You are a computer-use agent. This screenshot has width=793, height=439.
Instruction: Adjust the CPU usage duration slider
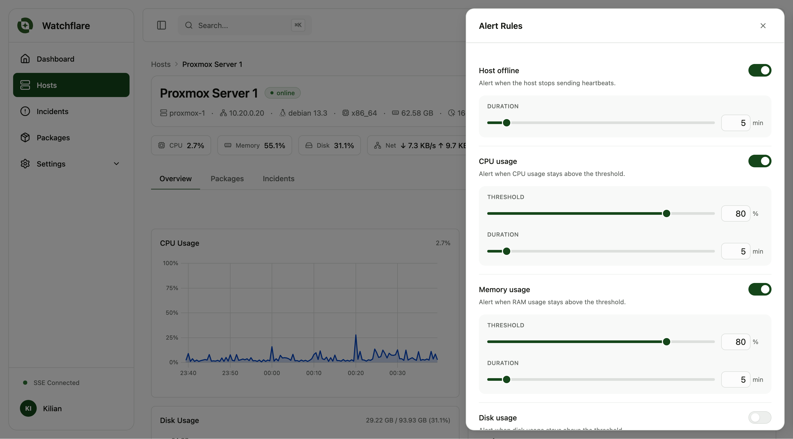point(601,251)
